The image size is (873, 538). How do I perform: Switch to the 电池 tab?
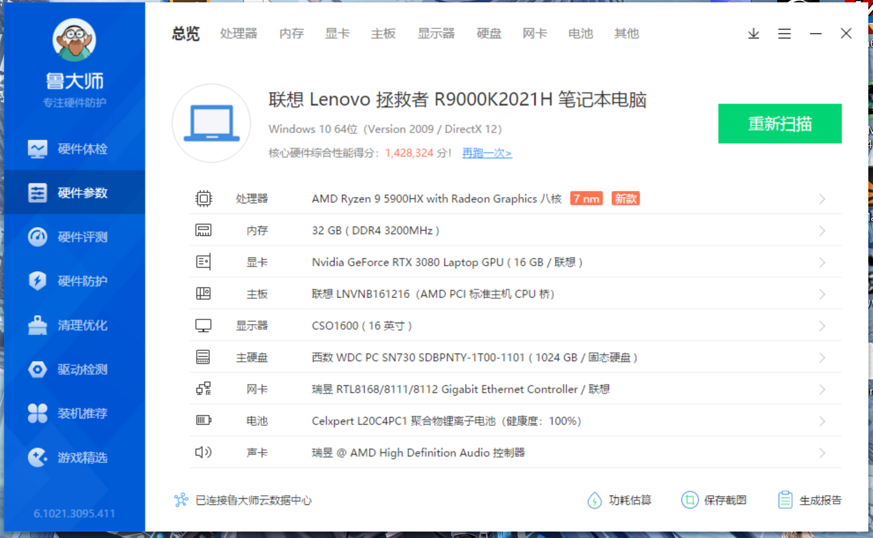[x=581, y=34]
